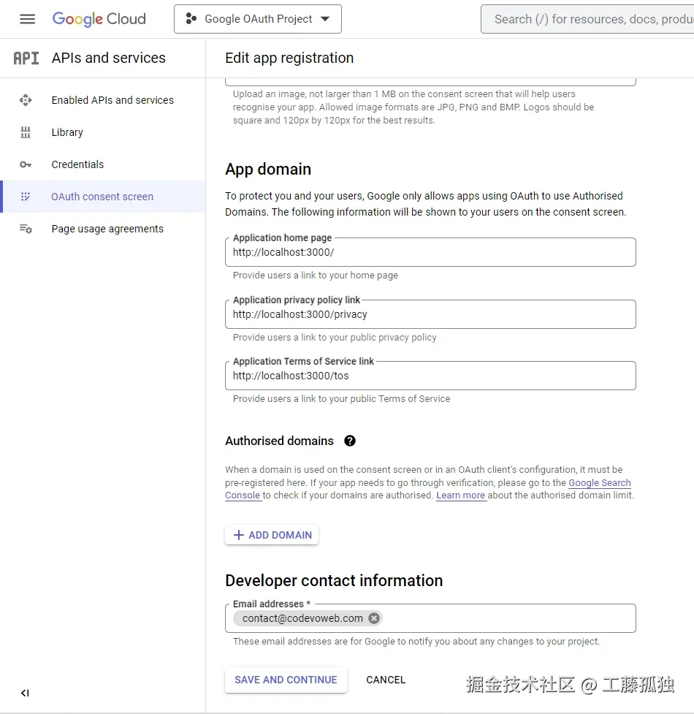Click the Enabled APIs and services icon
The image size is (694, 714).
point(26,100)
